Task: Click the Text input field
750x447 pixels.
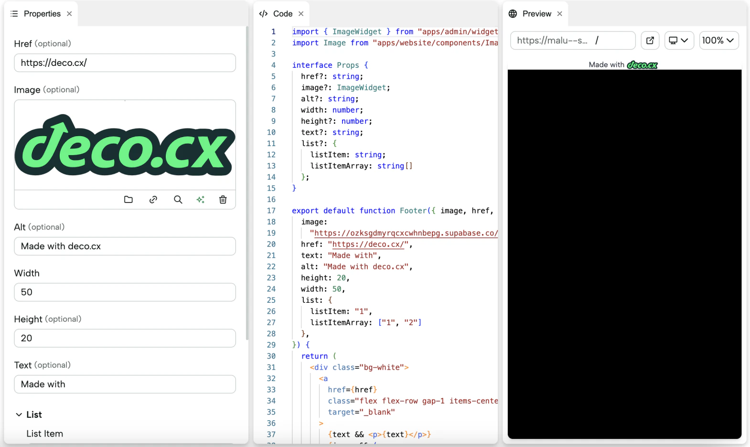Action: pos(125,384)
